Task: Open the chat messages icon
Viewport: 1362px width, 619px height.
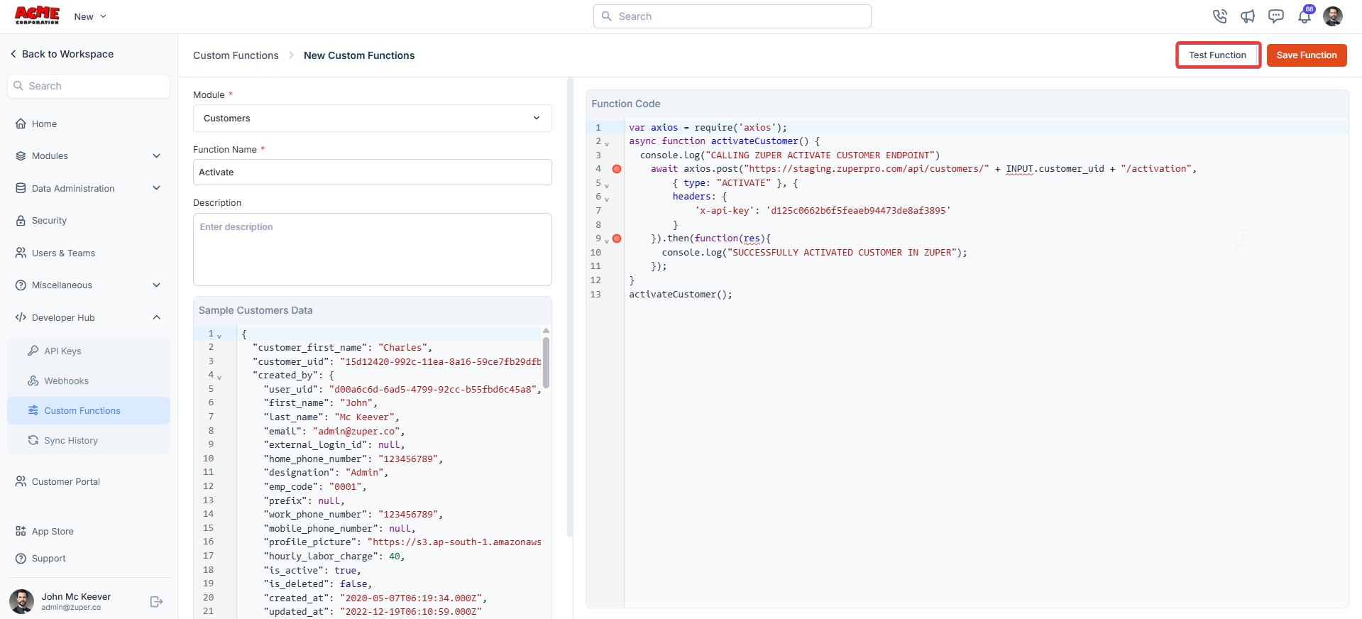Action: (x=1276, y=16)
